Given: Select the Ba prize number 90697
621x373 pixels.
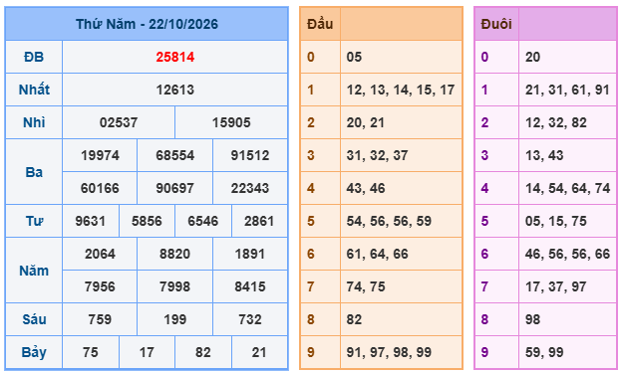Looking at the screenshot, I should click(x=175, y=188).
